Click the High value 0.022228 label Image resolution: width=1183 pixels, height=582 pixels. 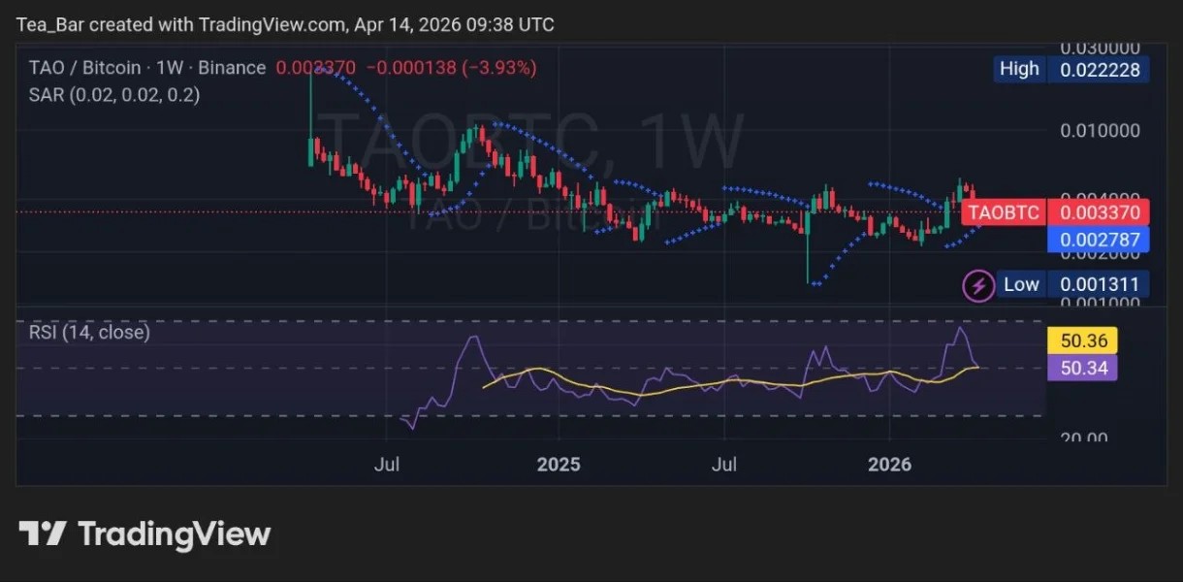tap(1099, 69)
